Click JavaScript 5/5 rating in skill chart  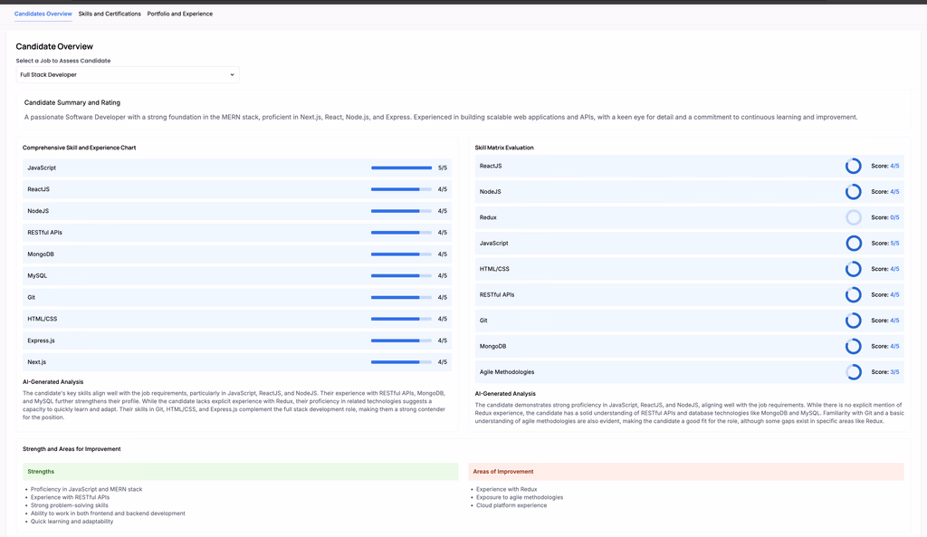pyautogui.click(x=442, y=168)
